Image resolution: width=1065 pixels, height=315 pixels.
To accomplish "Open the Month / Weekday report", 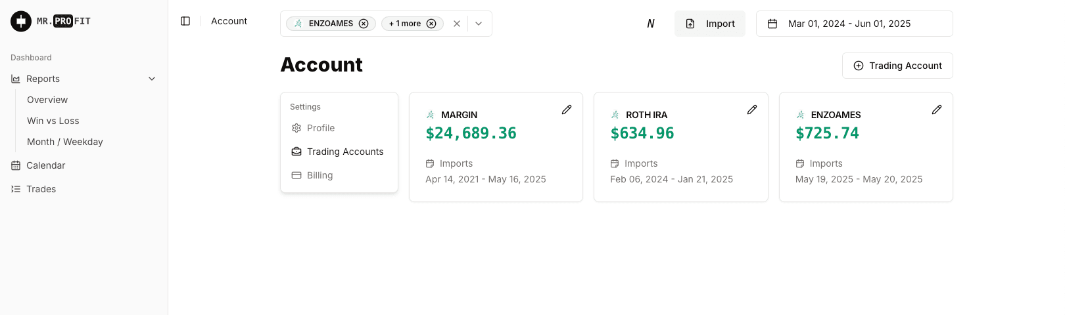I will (65, 142).
